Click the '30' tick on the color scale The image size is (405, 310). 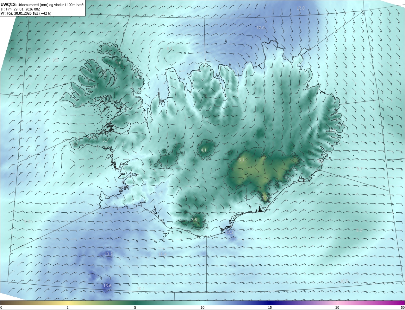click(337, 307)
